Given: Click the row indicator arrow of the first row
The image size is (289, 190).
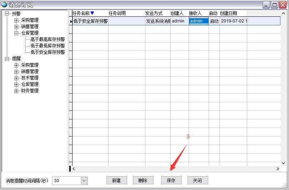Looking at the screenshot, I should (71, 21).
